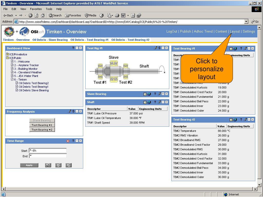The image size is (263, 197).
Task: Expand the ICE/Private/ice tree node
Action: click(x=7, y=54)
